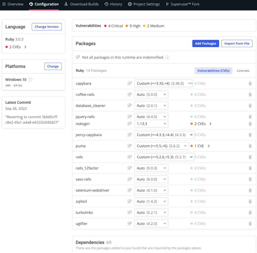The width and height of the screenshot is (257, 253).
Task: Switch to the Overview tab
Action: click(x=15, y=4)
